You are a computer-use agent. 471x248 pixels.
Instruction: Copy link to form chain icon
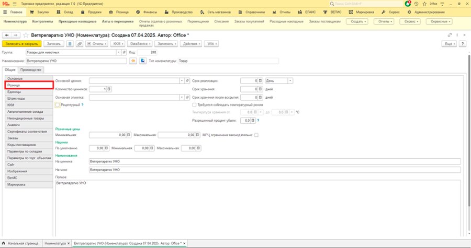[450, 36]
